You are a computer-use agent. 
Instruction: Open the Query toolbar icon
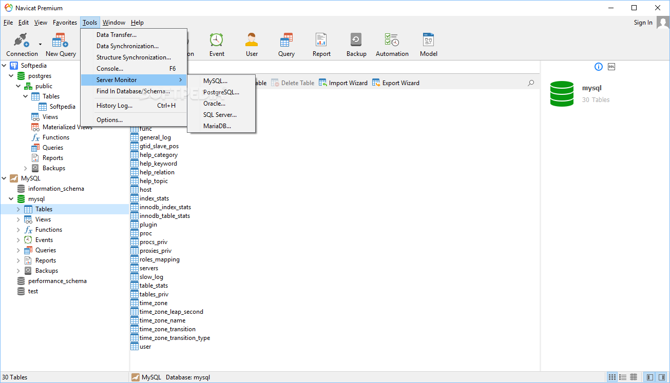pyautogui.click(x=286, y=45)
